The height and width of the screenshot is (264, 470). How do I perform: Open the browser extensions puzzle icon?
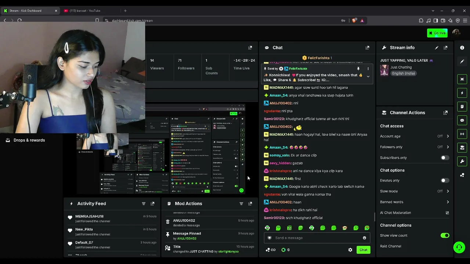click(x=421, y=21)
